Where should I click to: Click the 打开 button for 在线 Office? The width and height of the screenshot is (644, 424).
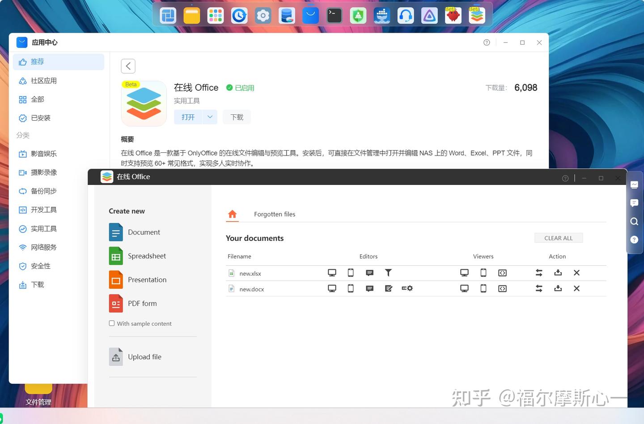coord(188,117)
